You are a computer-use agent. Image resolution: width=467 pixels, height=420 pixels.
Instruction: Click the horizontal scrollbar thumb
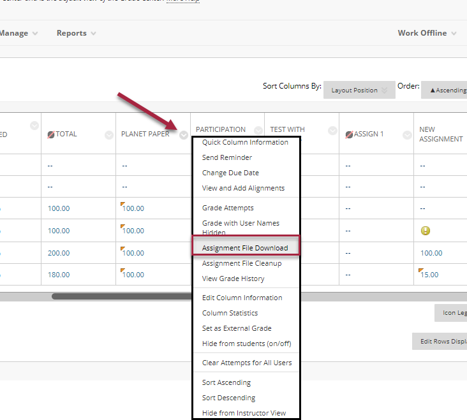pyautogui.click(x=122, y=296)
